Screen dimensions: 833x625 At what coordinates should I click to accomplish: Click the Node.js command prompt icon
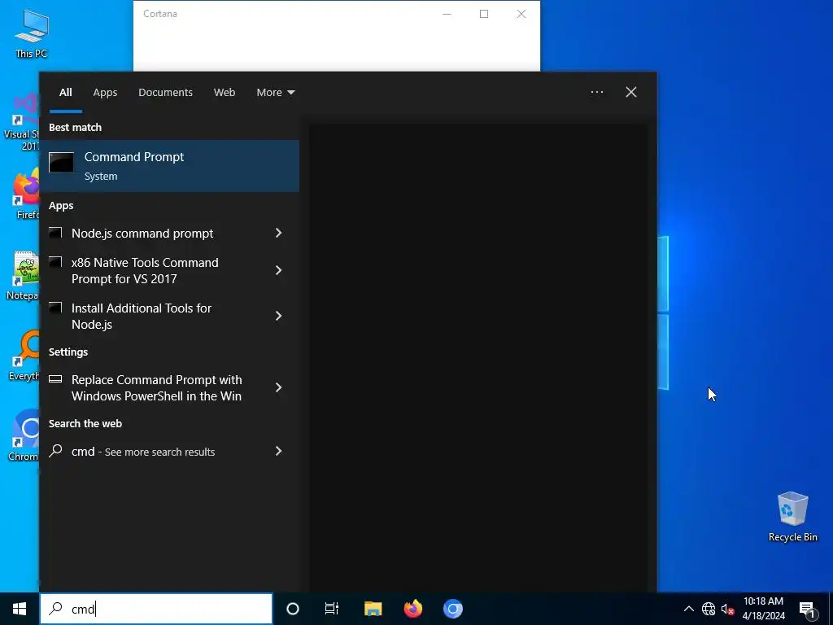[55, 233]
